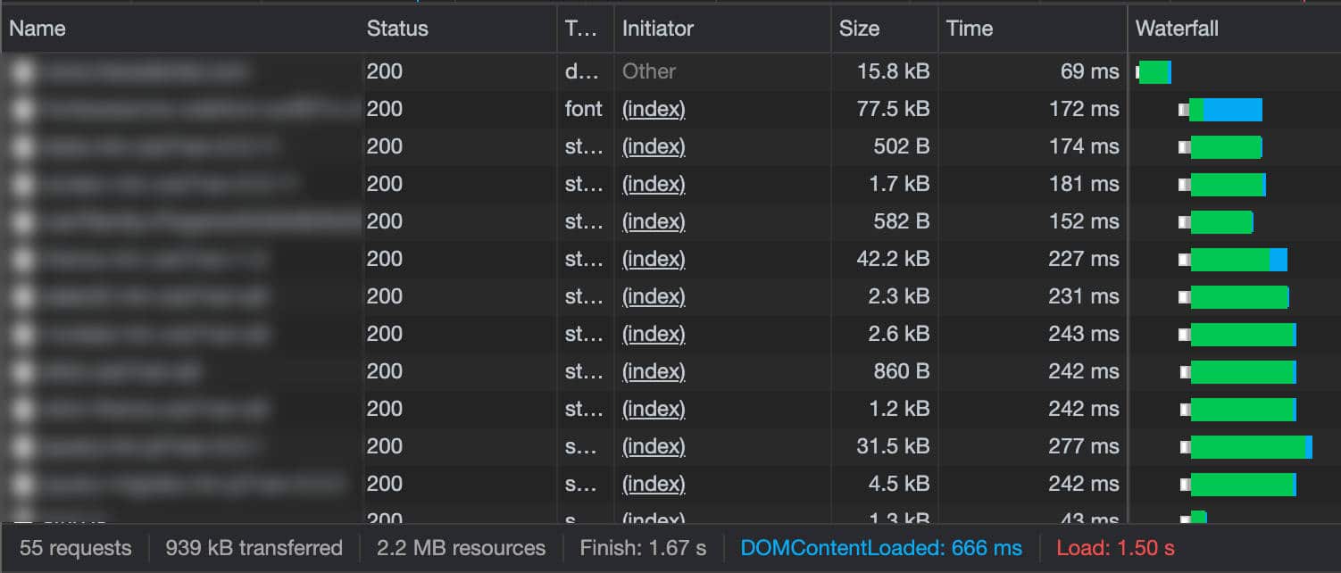Screen dimensions: 1341x573
Task: Click the Waterfall column header
Action: pyautogui.click(x=1177, y=29)
